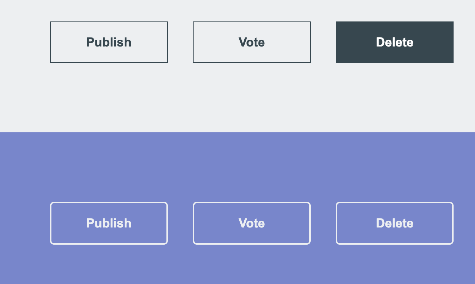Select the rounded-corner Publish button

[109, 223]
